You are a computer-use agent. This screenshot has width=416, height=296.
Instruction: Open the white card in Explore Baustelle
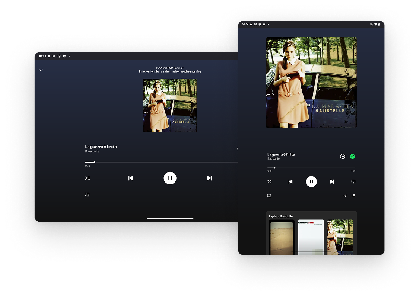(311, 237)
